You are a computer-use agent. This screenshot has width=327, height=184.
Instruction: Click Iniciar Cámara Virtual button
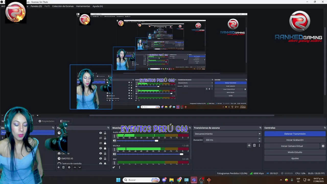292,146
